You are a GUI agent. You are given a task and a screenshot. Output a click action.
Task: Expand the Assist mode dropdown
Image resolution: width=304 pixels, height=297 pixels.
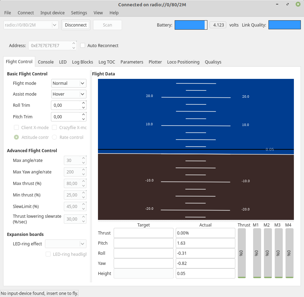point(69,94)
